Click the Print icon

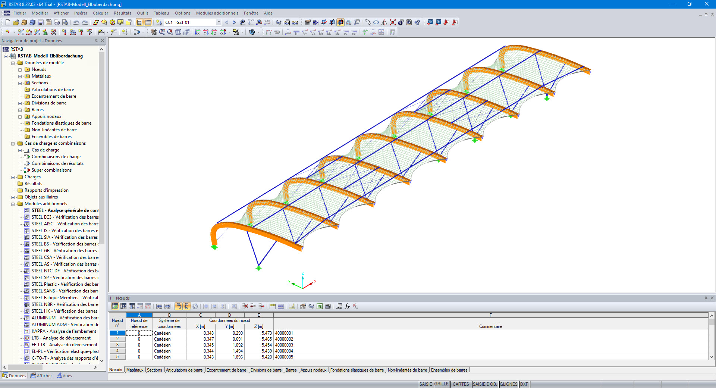[x=57, y=22]
